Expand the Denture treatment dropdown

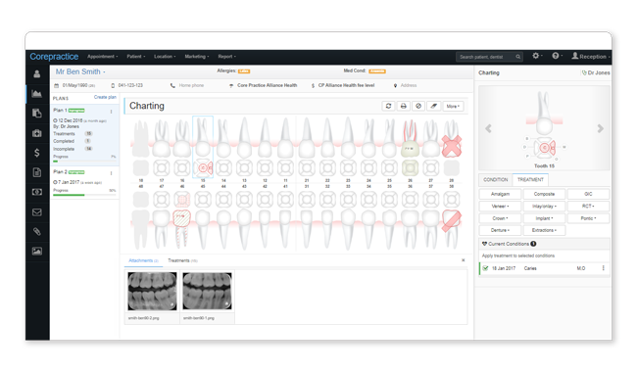(x=500, y=230)
